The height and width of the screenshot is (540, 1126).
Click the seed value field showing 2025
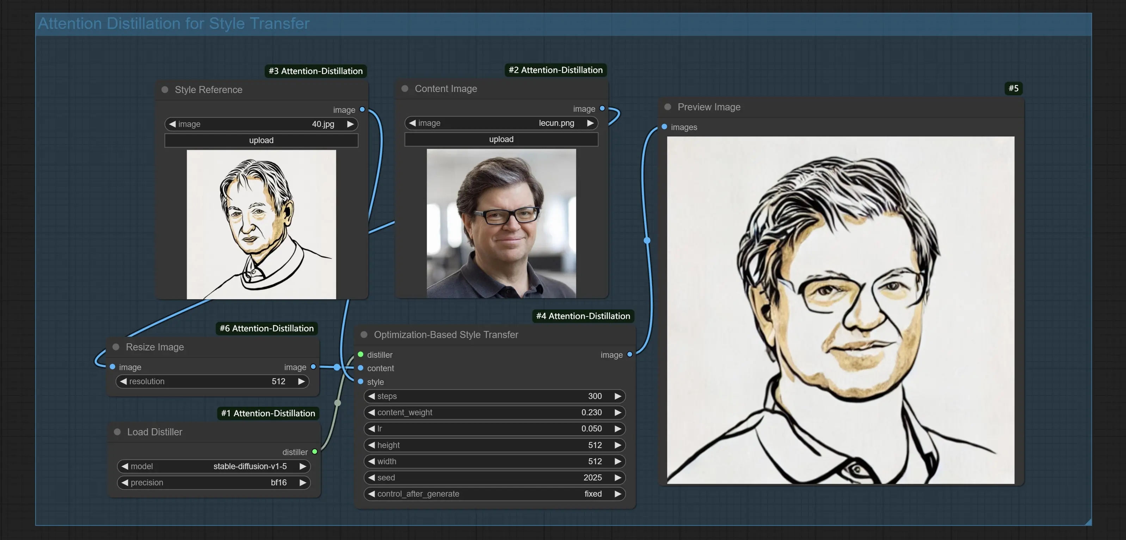494,478
